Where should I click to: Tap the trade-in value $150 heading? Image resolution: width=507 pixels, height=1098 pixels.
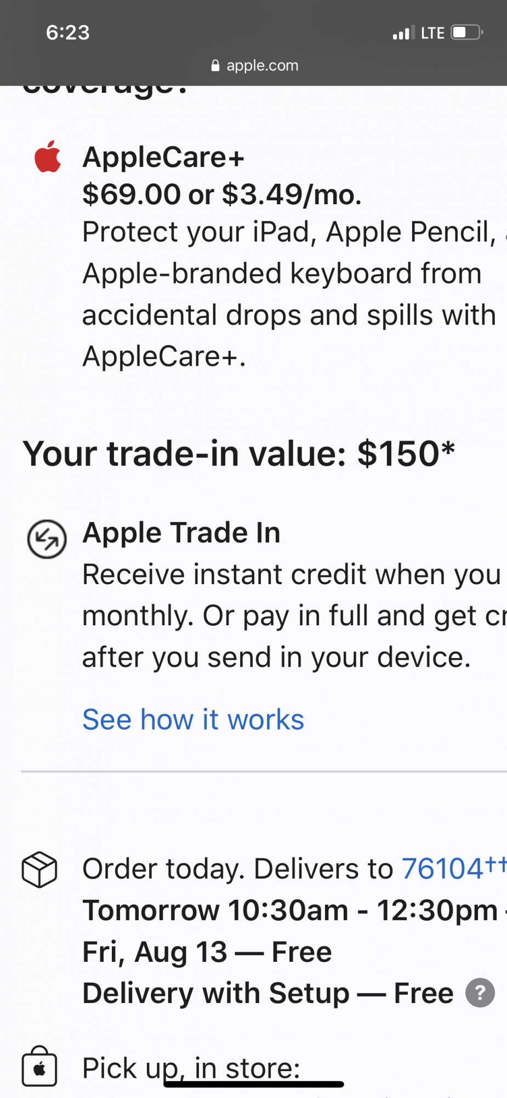point(238,453)
